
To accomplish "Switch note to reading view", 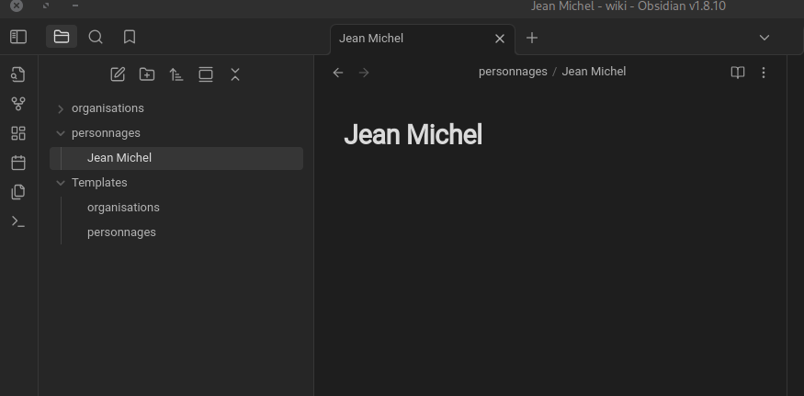I will [737, 72].
